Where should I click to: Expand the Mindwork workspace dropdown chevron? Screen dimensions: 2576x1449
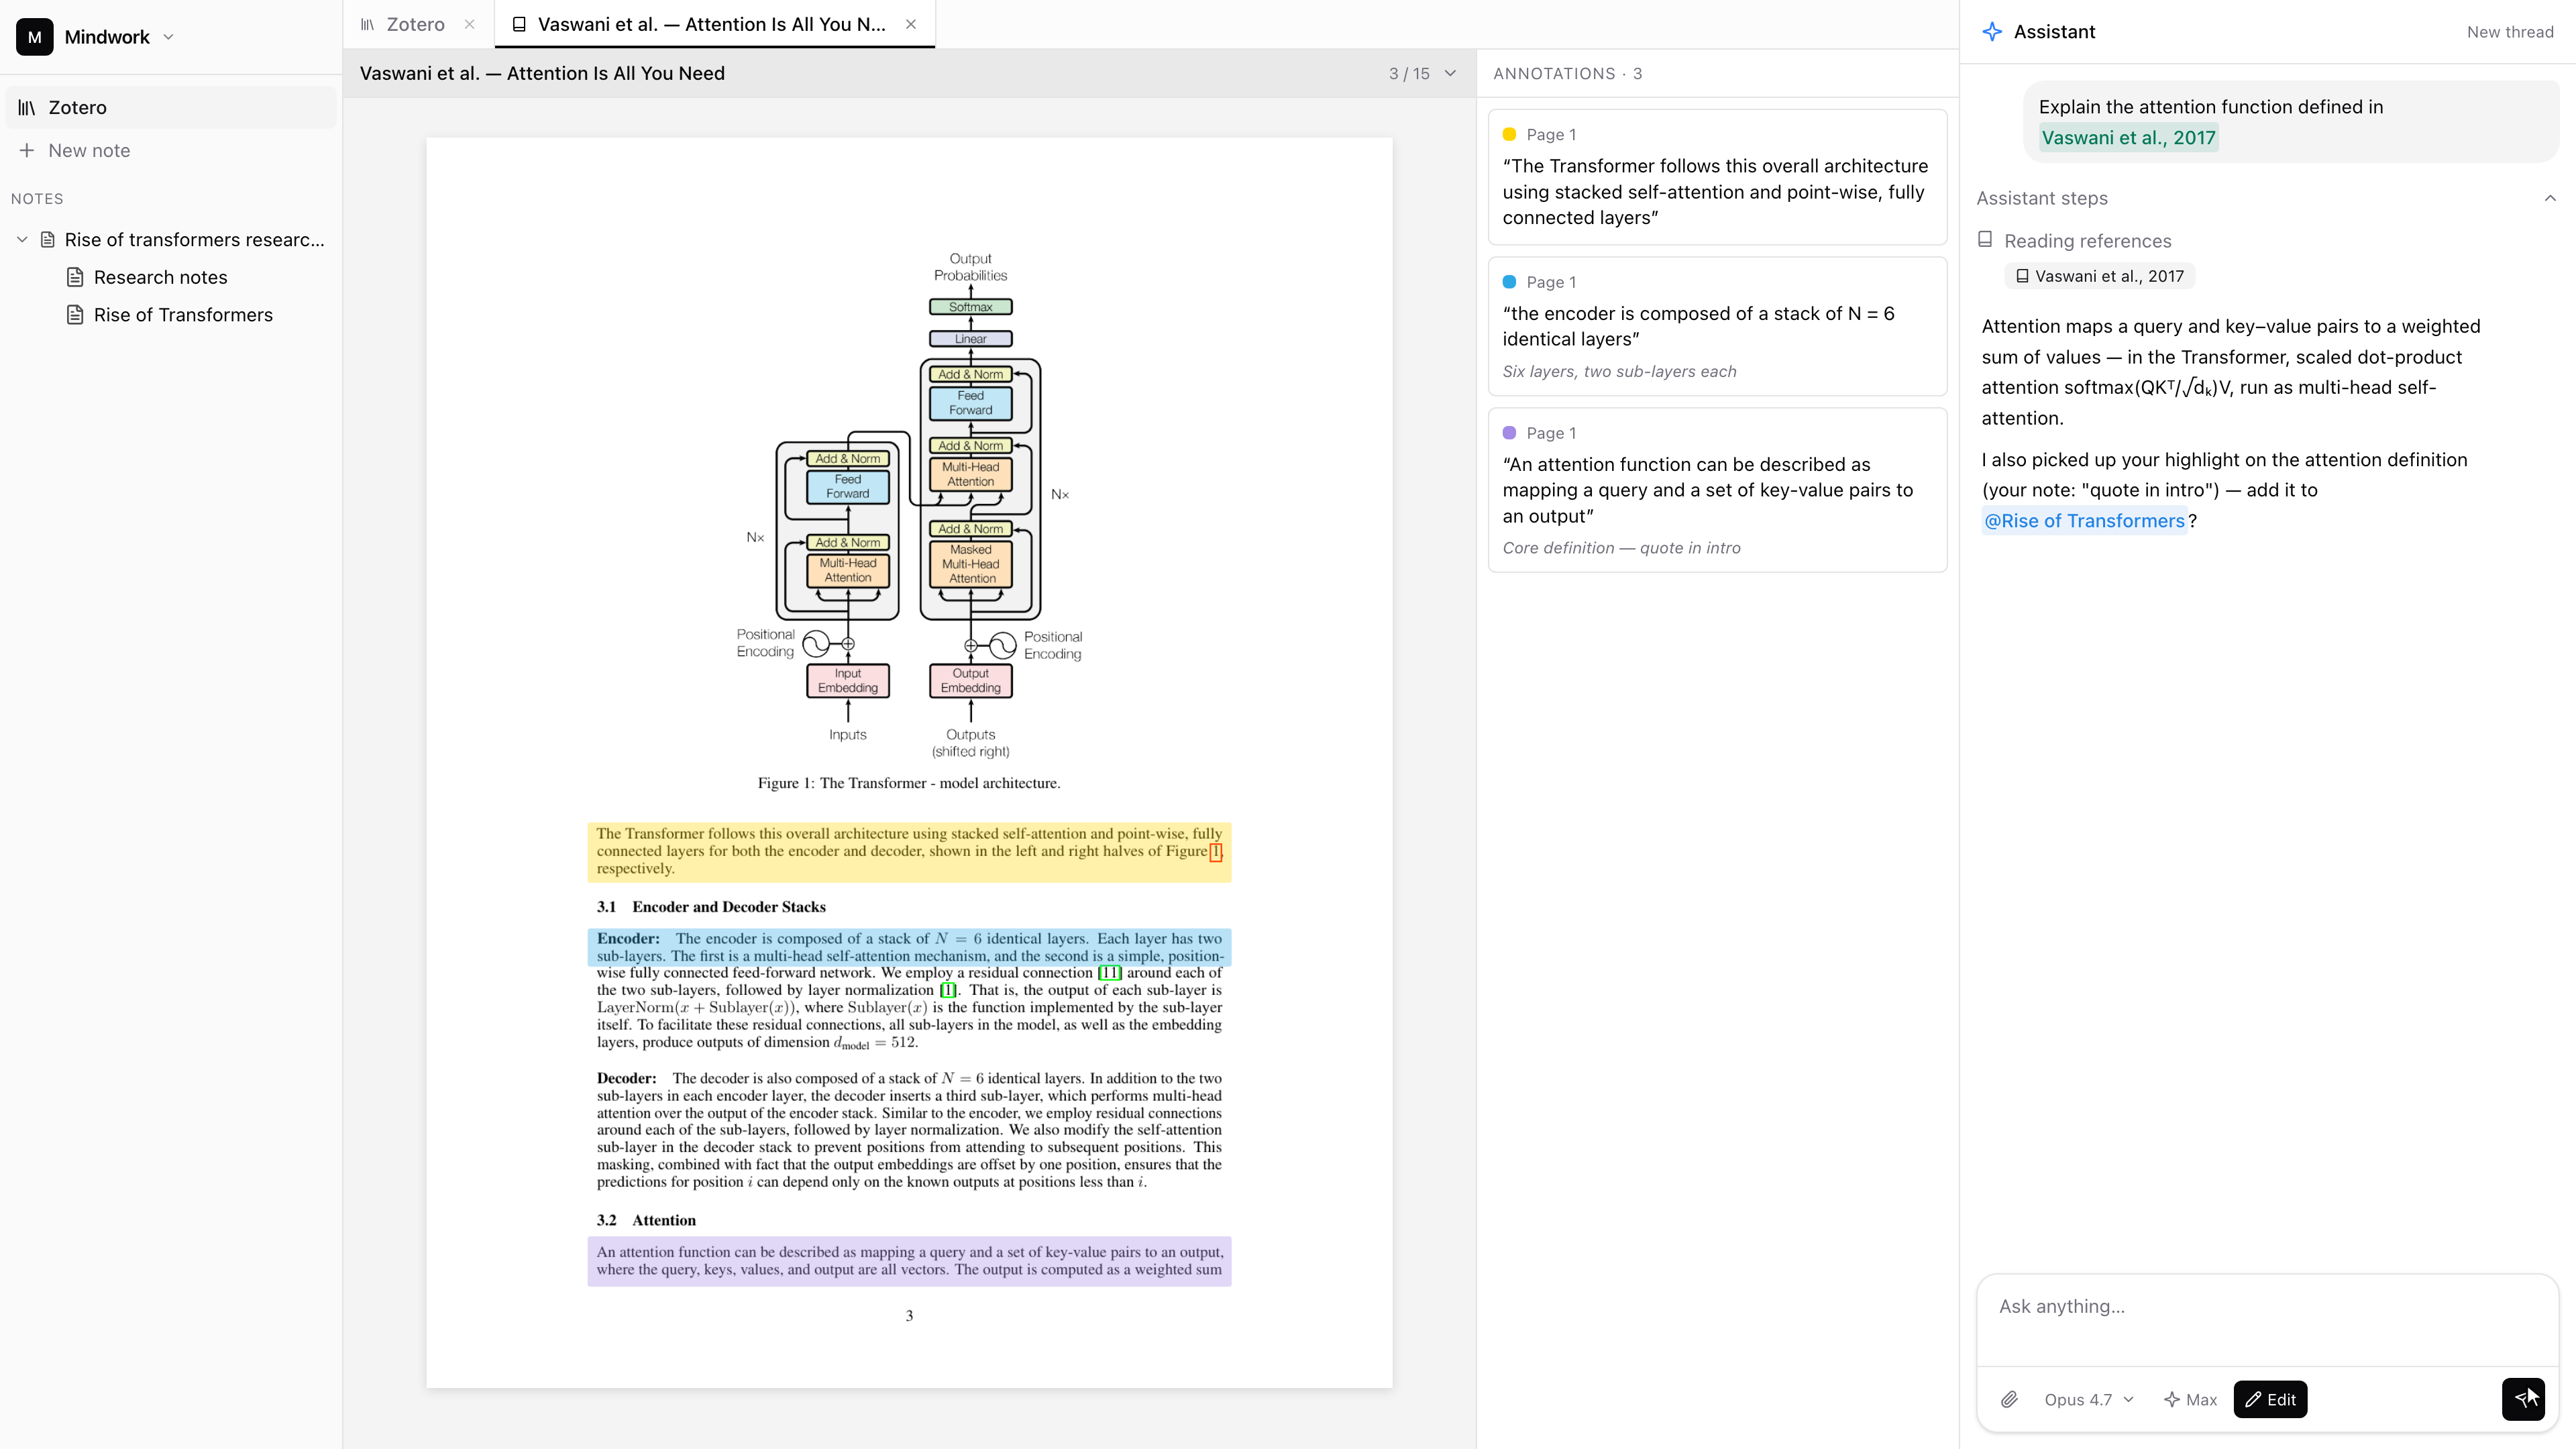point(168,37)
